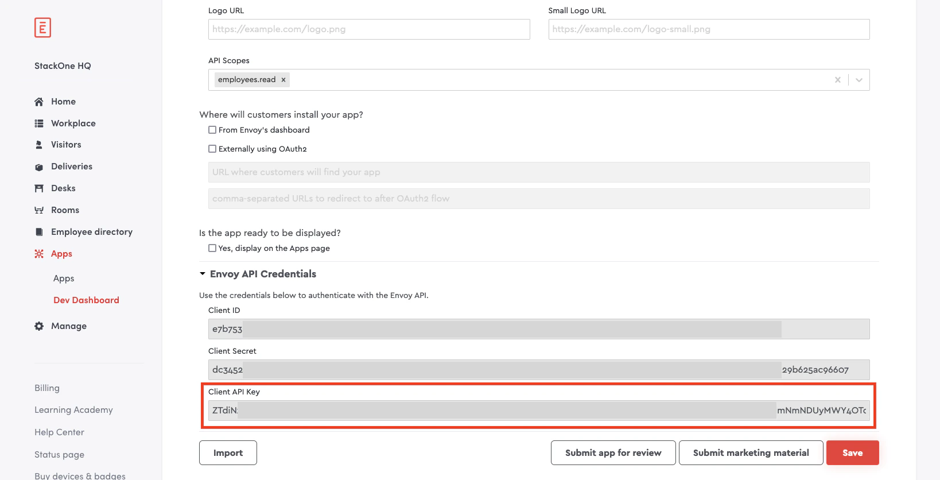Click Submit app for review
Screen dimensions: 940x480
(x=613, y=452)
